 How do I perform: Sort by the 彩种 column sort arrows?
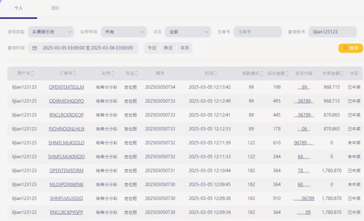pos(113,73)
